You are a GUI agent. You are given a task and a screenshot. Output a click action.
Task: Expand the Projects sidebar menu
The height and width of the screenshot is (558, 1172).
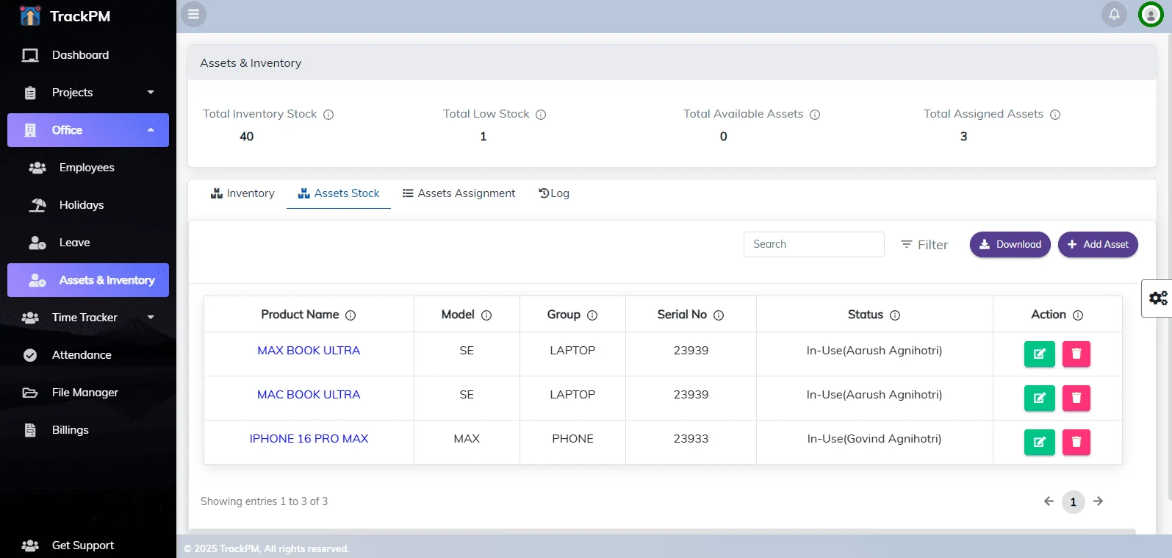point(88,93)
